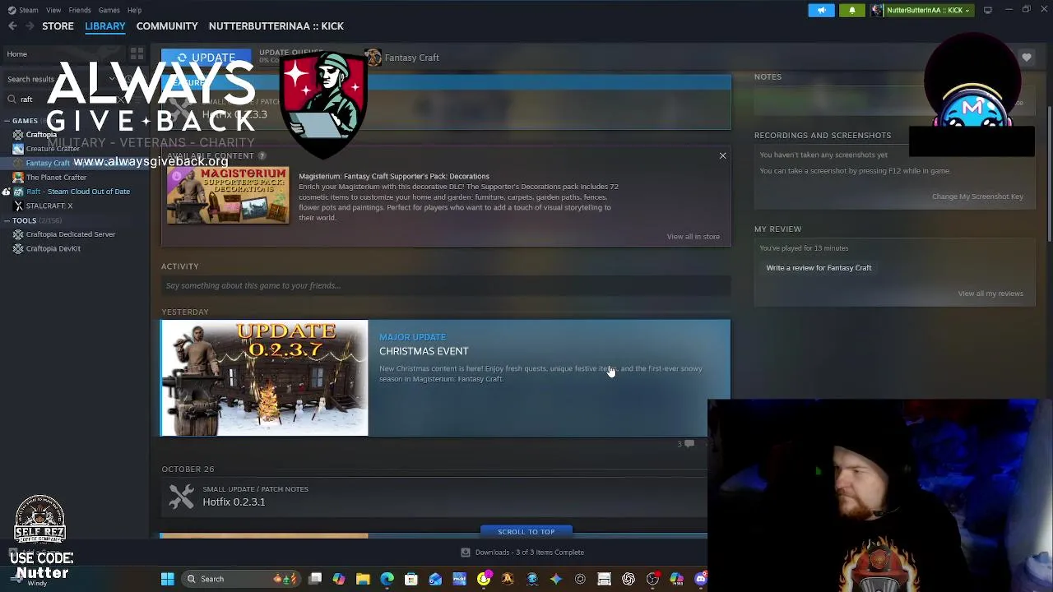Screen dimensions: 1053x592
Task: Switch to Big Picture mode icon
Action: (x=987, y=10)
